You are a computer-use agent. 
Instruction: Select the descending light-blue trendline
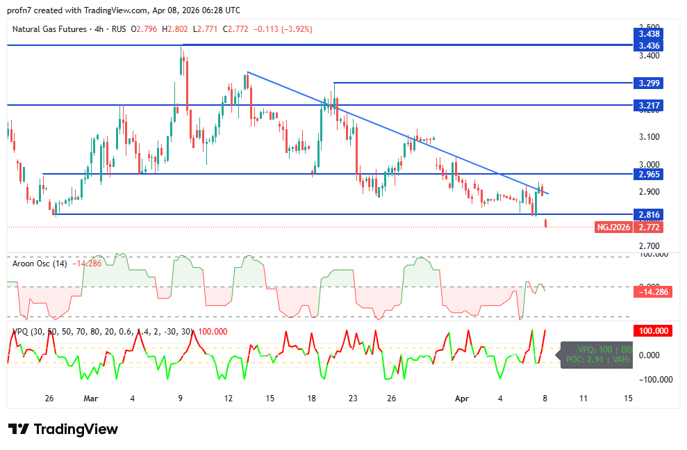(398, 133)
